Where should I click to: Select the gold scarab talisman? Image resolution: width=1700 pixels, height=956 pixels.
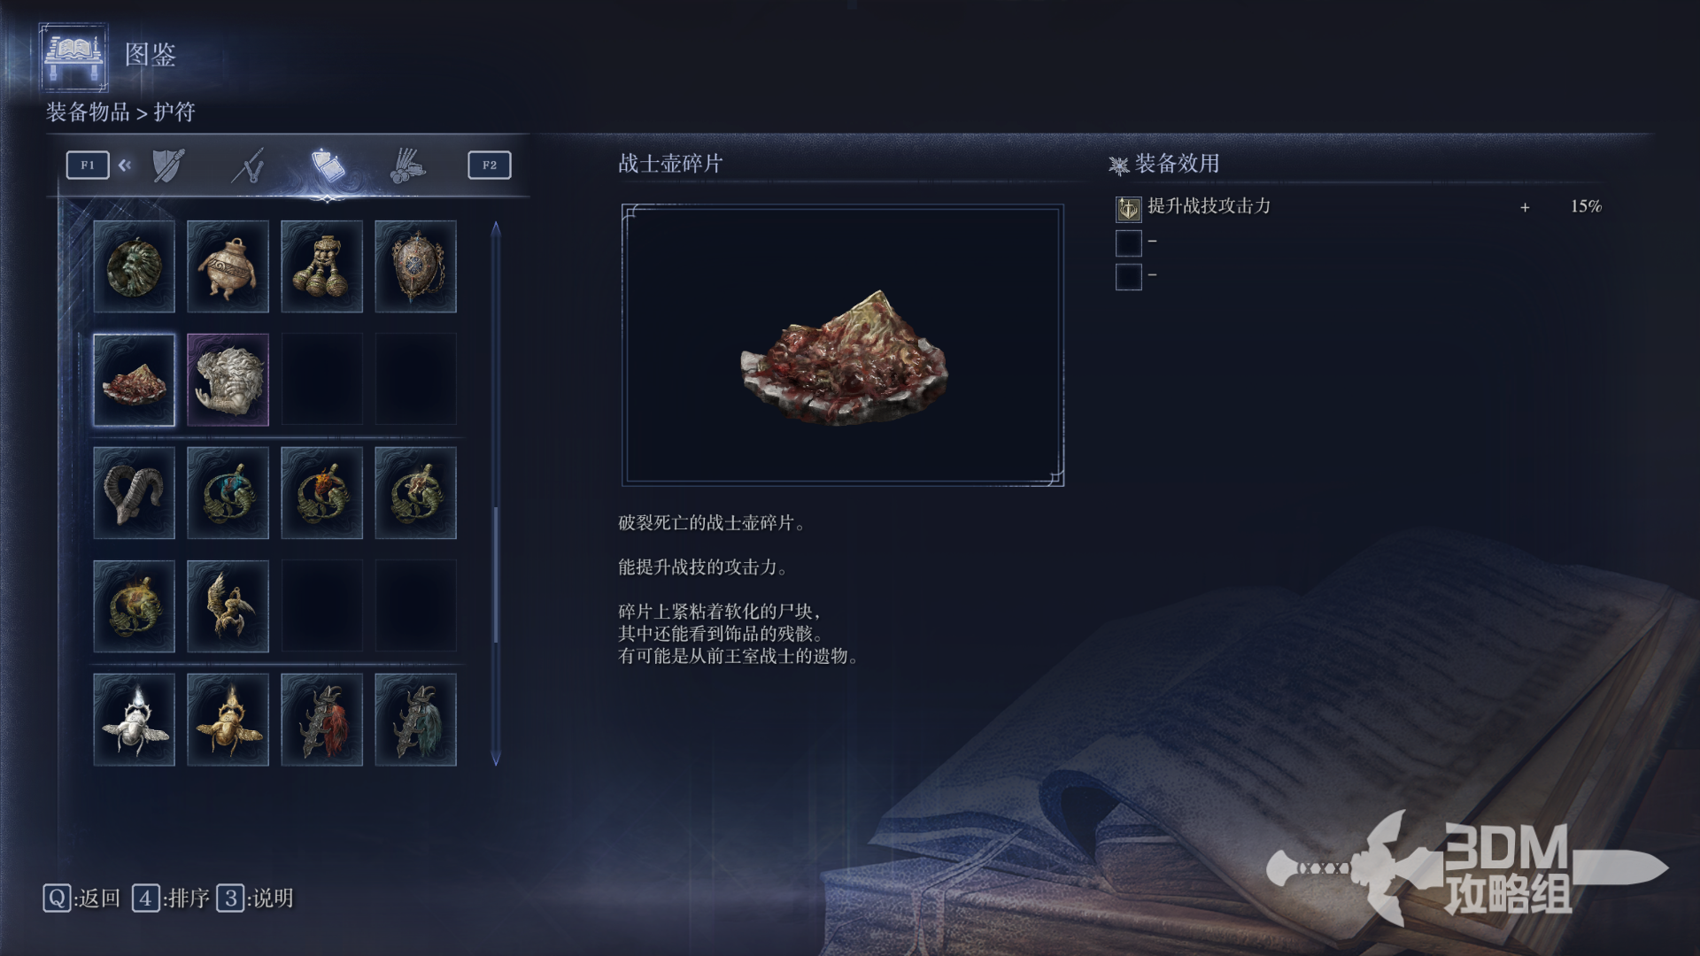(x=228, y=720)
